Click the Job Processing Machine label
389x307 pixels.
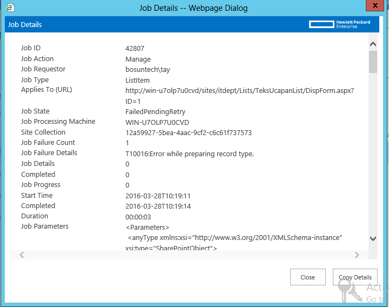(58, 122)
